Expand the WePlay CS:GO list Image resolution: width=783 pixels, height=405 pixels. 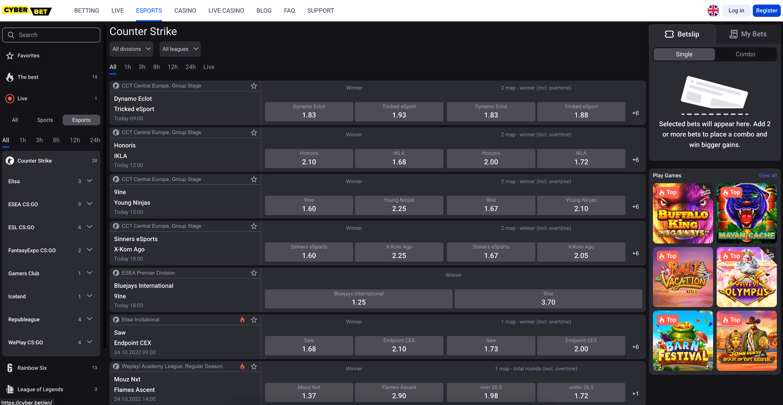point(89,342)
